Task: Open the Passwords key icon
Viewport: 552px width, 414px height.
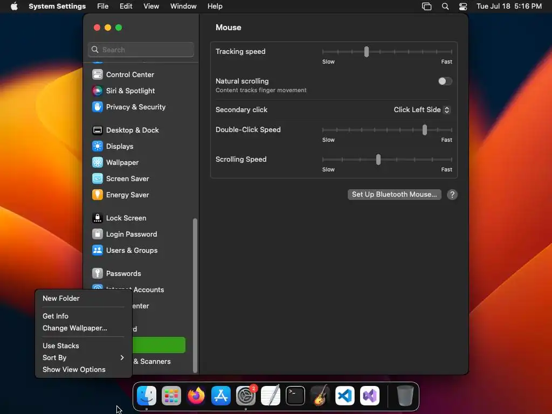Action: tap(98, 273)
